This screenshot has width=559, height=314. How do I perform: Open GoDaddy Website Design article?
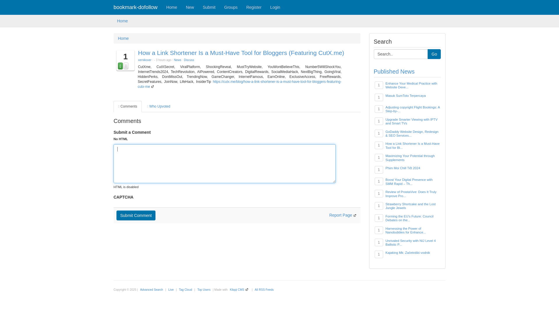(x=412, y=134)
